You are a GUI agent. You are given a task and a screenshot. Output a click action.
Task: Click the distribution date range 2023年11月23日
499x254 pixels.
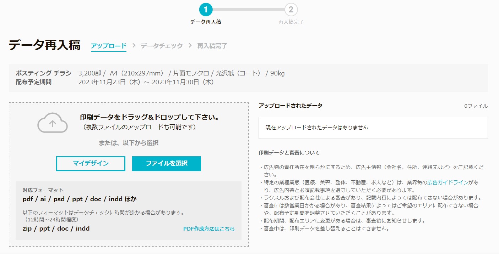pos(146,82)
